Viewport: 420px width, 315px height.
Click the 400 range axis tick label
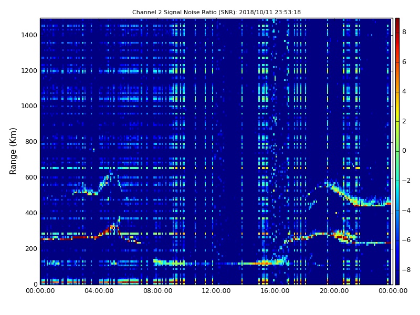pyautogui.click(x=31, y=213)
